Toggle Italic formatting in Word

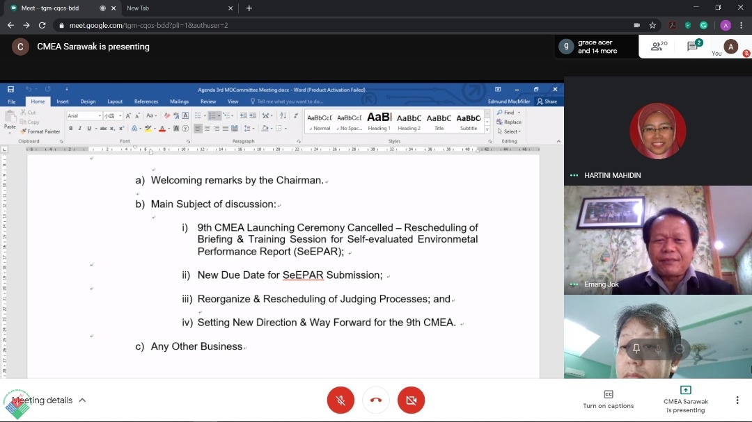[79, 129]
